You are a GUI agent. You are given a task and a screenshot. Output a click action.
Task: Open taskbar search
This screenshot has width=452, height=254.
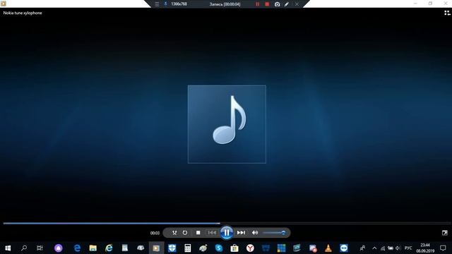24,248
